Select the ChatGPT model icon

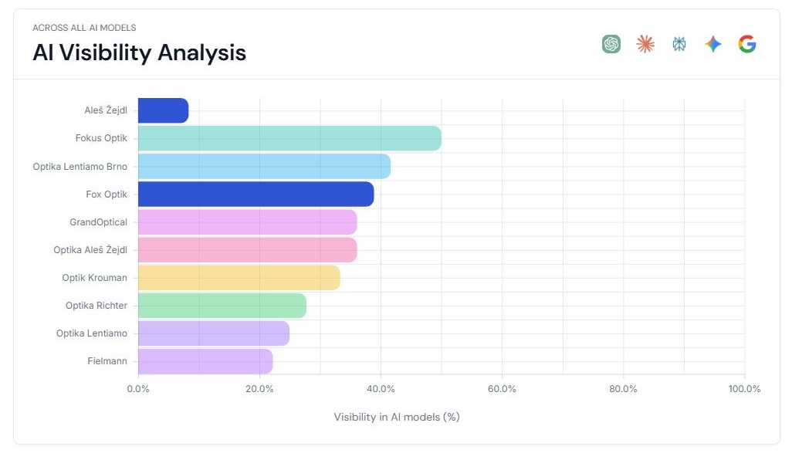point(611,44)
